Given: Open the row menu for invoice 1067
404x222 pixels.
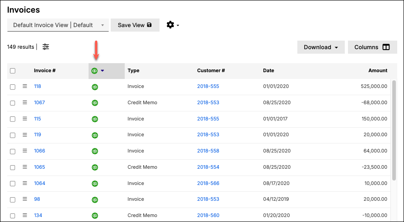Looking at the screenshot, I should pyautogui.click(x=25, y=102).
